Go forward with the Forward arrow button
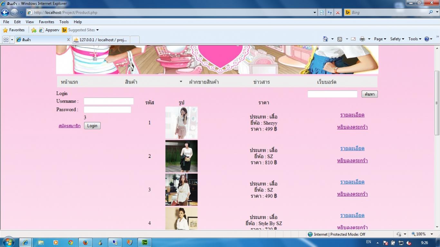 [x=14, y=13]
